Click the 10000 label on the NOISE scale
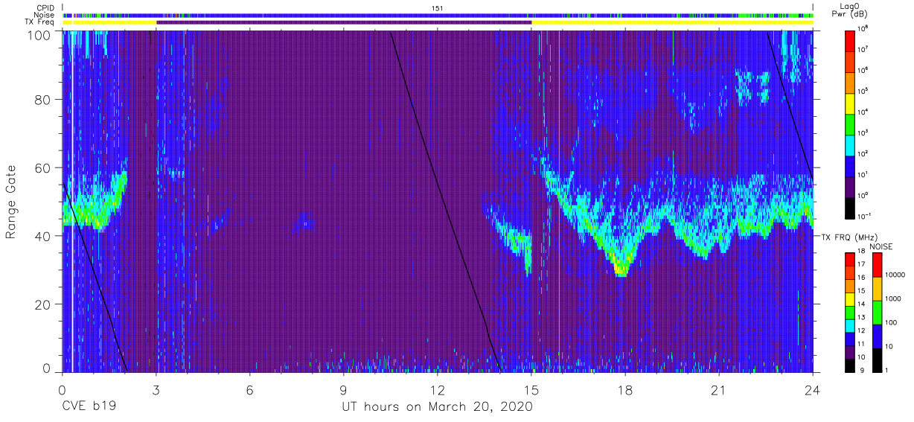Image resolution: width=914 pixels, height=422 pixels. pos(894,275)
